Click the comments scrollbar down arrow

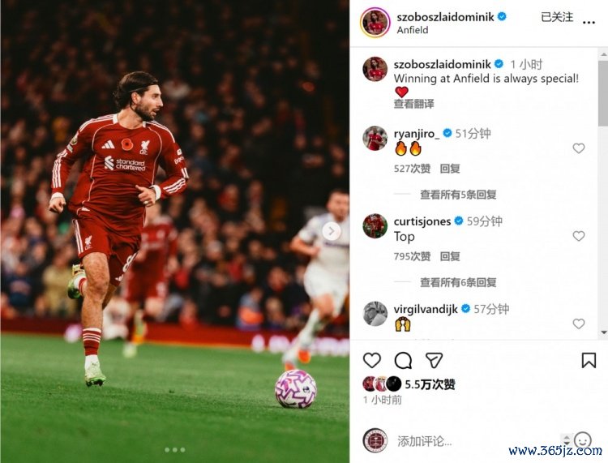pyautogui.click(x=603, y=332)
